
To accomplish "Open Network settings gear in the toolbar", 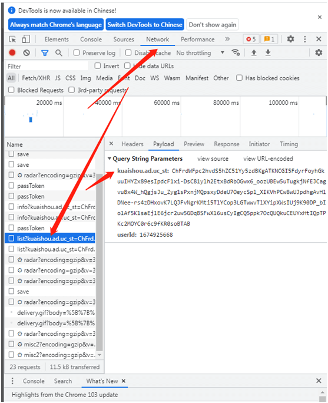I will pos(319,52).
